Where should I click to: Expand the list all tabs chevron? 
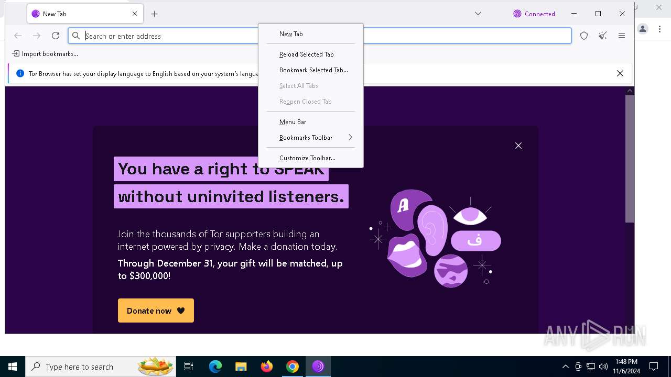[x=478, y=14]
